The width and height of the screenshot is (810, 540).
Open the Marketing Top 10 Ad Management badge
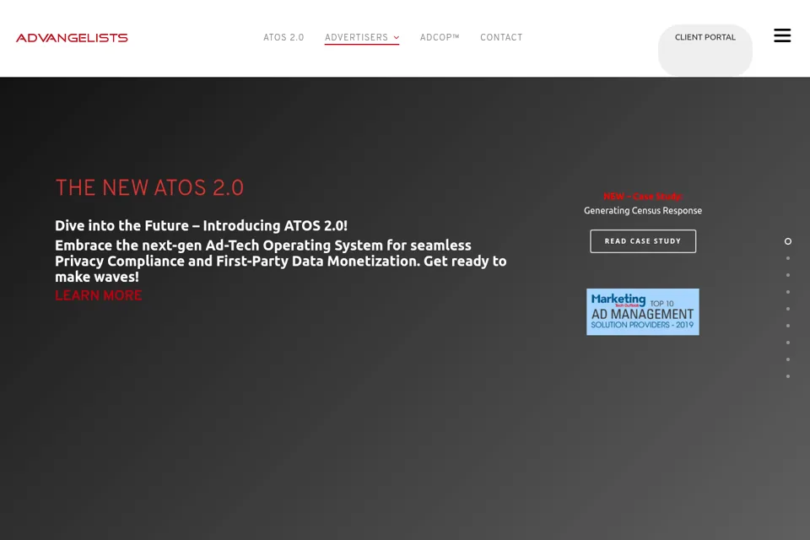[x=643, y=311]
